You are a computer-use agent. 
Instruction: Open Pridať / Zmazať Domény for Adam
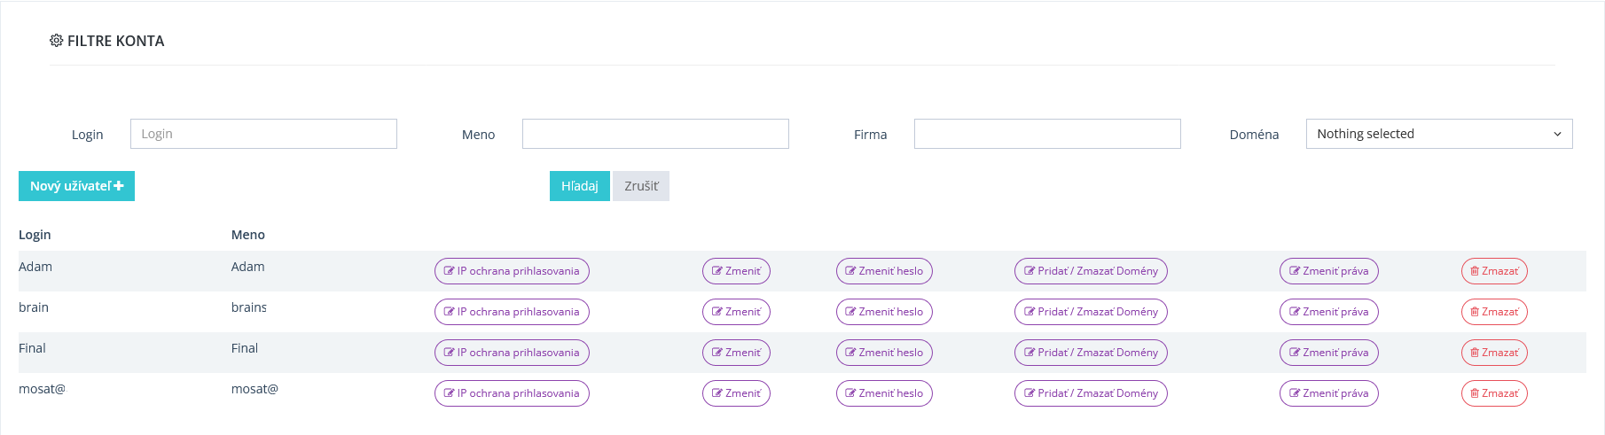point(1091,271)
